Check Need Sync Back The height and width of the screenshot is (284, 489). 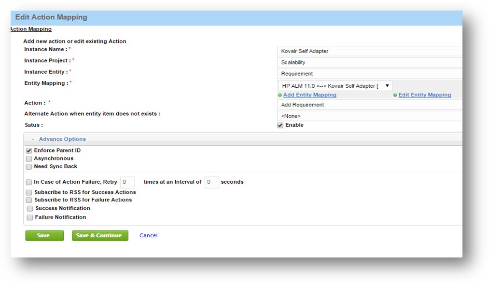[x=29, y=166]
